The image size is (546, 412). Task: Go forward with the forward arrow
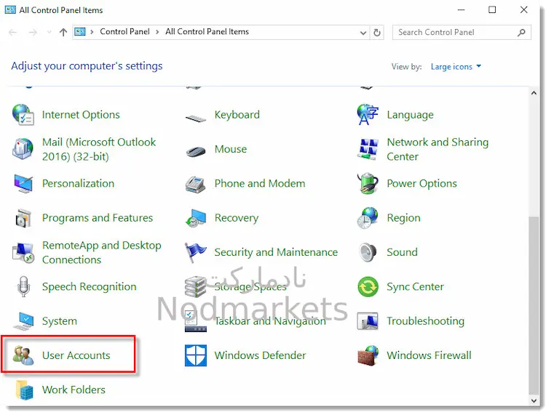(x=33, y=32)
